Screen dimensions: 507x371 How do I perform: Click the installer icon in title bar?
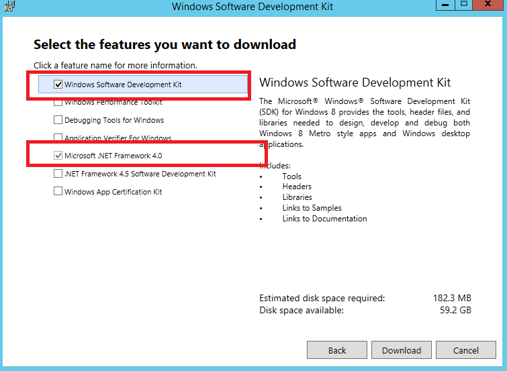tap(9, 6)
